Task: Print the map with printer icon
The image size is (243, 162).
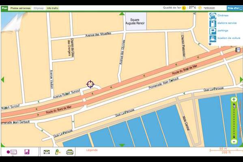Action: coord(70,152)
